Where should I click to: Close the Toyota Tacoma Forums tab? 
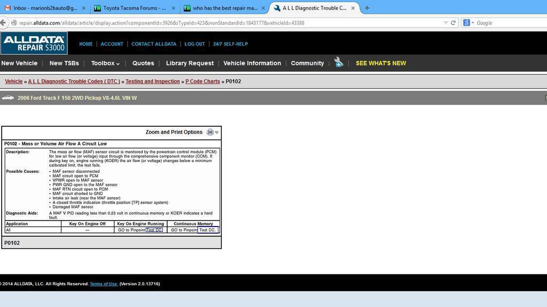[x=174, y=8]
